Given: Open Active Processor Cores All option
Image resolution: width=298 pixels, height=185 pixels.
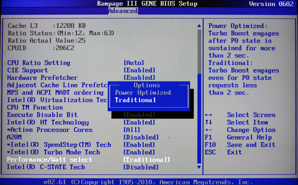Looking at the screenshot, I should pos(132,130).
